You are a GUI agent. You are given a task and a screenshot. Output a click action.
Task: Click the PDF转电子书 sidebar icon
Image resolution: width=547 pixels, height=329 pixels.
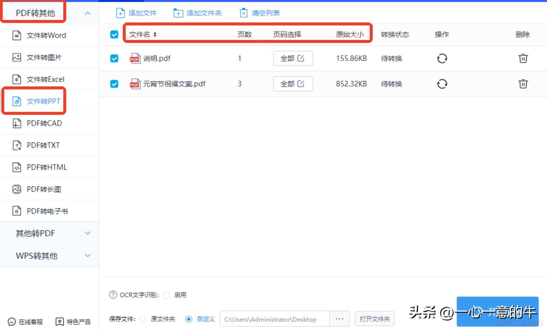(x=17, y=211)
